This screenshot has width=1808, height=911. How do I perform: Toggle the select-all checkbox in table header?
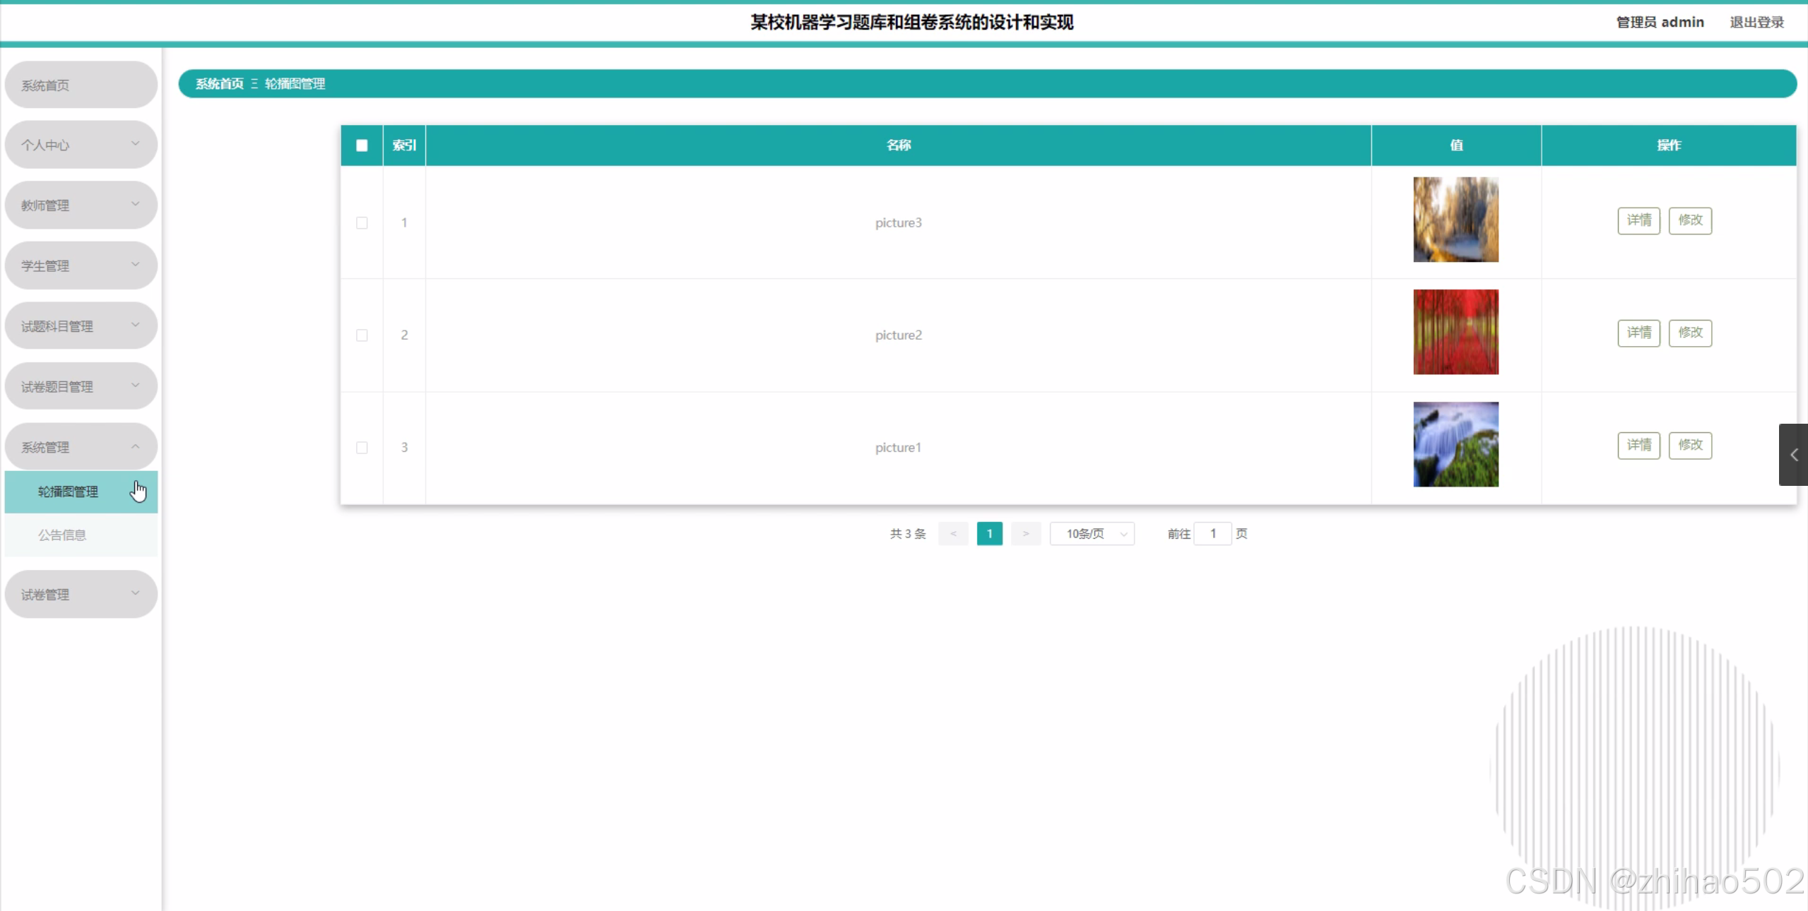[x=362, y=145]
